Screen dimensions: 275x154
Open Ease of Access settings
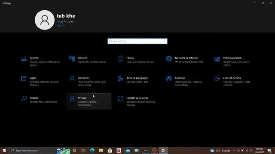(234, 81)
